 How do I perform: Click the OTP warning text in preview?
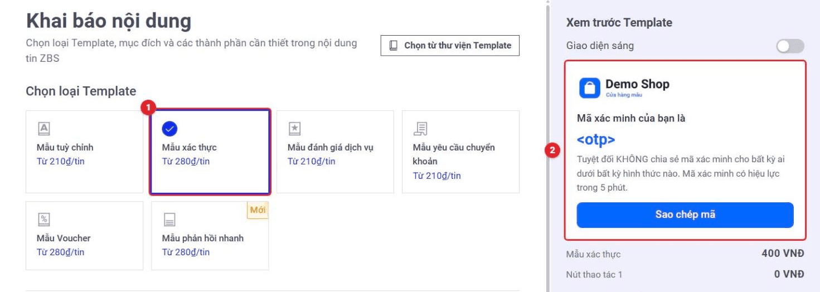[x=681, y=173]
